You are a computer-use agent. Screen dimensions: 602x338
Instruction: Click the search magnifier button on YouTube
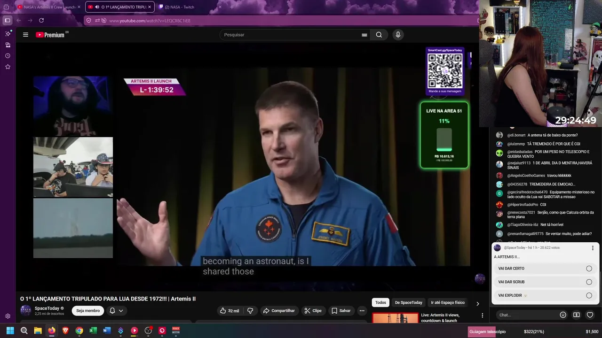pyautogui.click(x=379, y=35)
